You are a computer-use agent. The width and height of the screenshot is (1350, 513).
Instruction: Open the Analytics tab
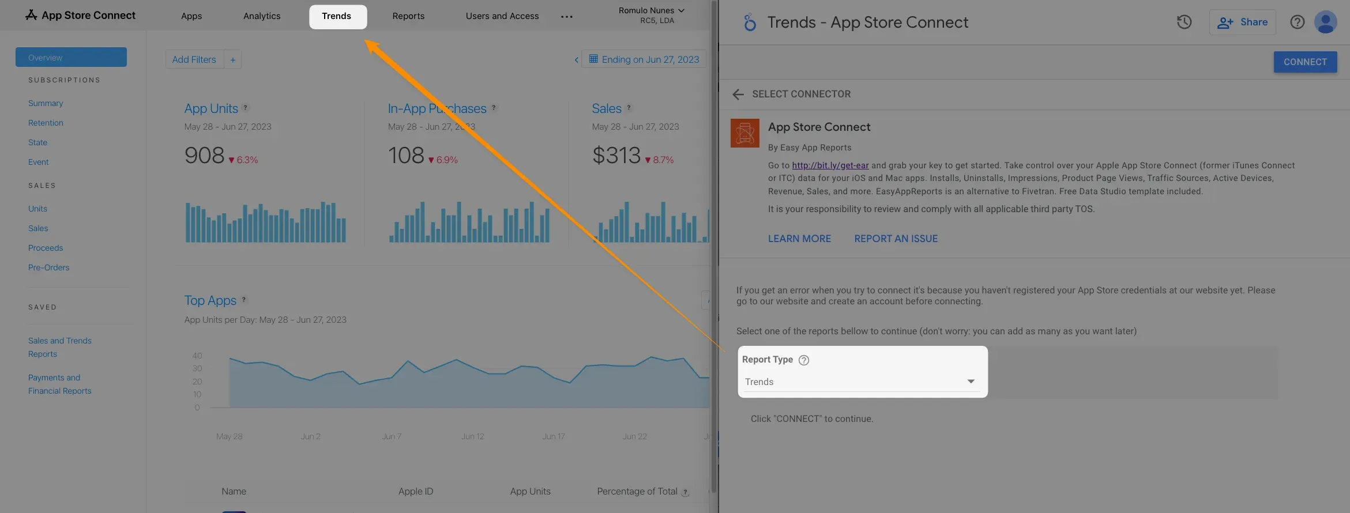coord(262,16)
